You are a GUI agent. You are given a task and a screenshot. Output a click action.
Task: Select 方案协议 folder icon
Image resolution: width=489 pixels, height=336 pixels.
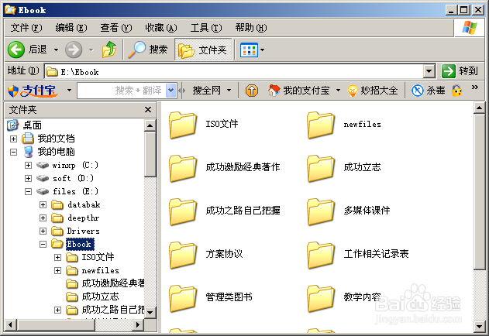(183, 255)
